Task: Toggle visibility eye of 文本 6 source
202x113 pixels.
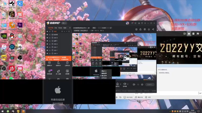Action: point(47,44)
